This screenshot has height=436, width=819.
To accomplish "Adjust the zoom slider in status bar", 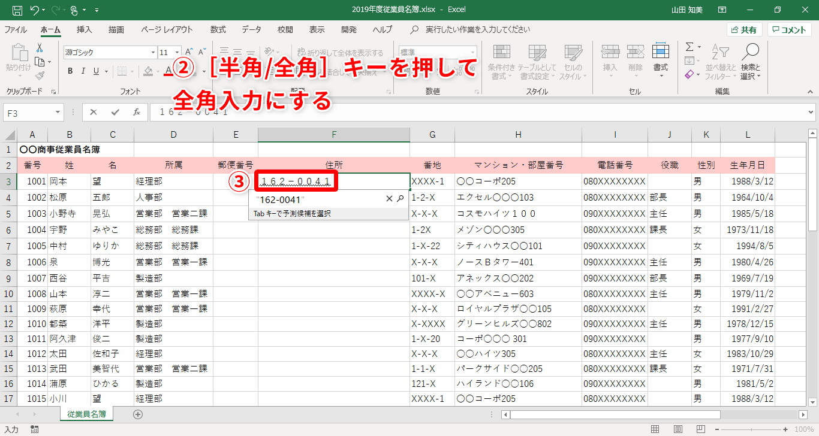I will coord(752,429).
